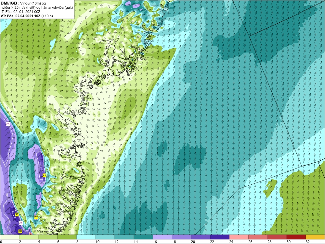Click the "VT: Fös. 02.04.2021 10Z" line

click(x=21, y=16)
